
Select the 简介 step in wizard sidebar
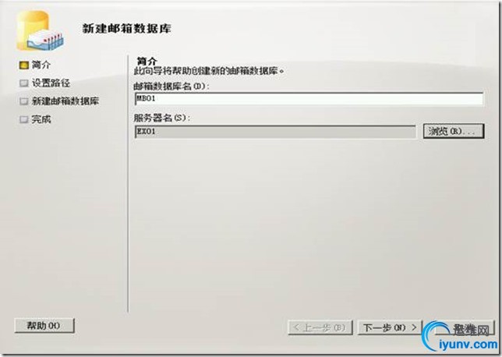[41, 65]
